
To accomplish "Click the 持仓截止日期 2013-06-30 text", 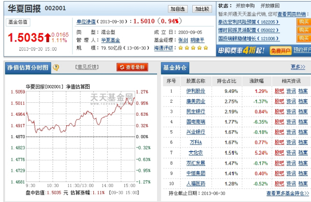I will click(x=197, y=194).
